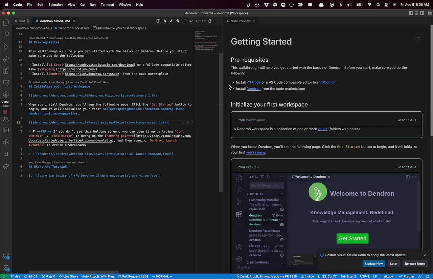The width and height of the screenshot is (433, 279).
Task: Open Pull Request #559 in status bar
Action: (133, 276)
